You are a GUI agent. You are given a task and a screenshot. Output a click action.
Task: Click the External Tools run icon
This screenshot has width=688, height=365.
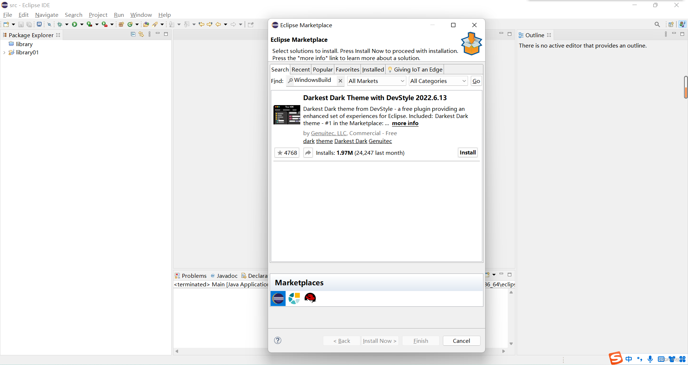pos(104,24)
